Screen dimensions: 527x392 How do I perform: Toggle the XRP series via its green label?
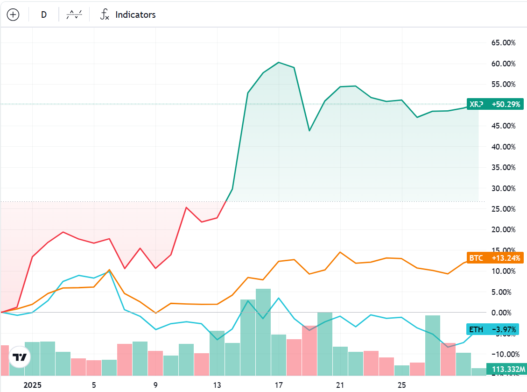point(495,104)
